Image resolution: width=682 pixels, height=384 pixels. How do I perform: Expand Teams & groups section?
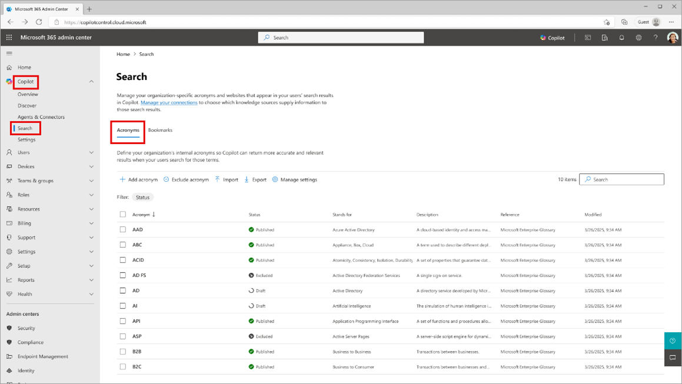[91, 181]
